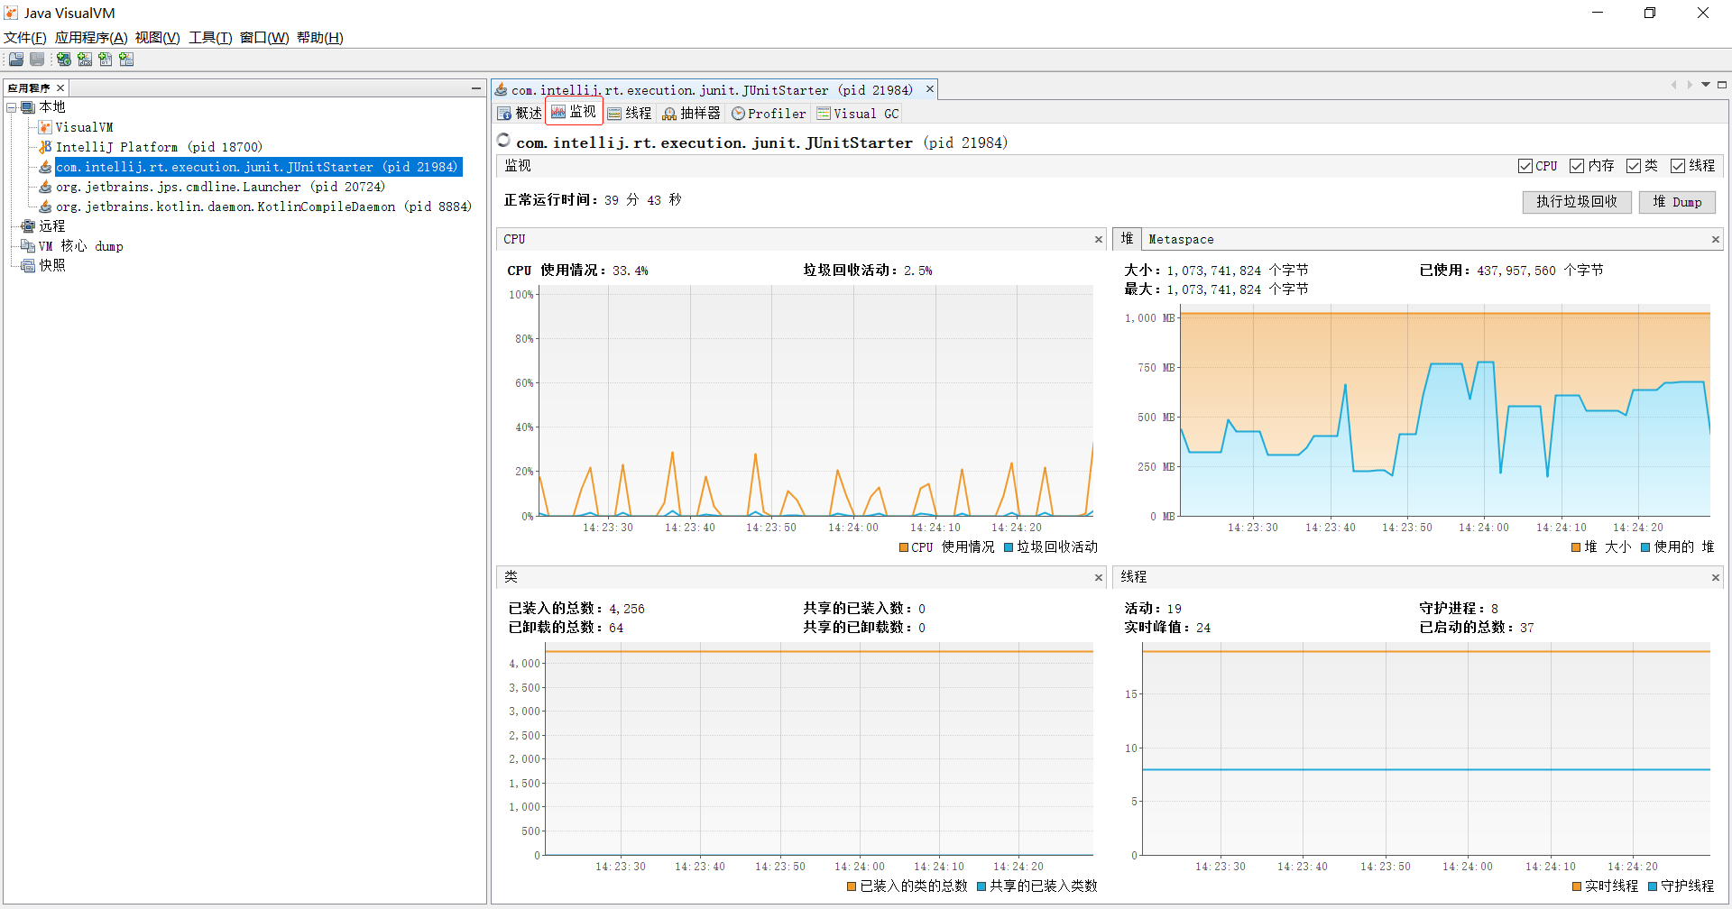1732x909 pixels.
Task: Click the blue 垃圾回收活动 legend swatch
Action: point(1009,547)
